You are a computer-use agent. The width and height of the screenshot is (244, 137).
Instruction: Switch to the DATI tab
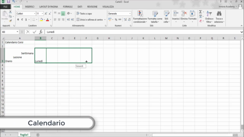pos(80,7)
